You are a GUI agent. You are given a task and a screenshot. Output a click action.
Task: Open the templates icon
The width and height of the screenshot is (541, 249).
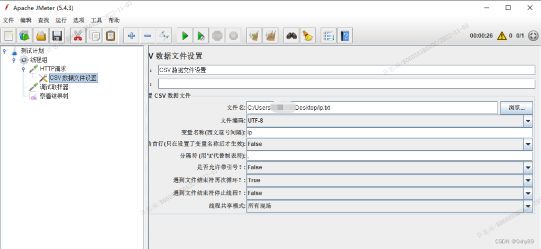tap(25, 36)
